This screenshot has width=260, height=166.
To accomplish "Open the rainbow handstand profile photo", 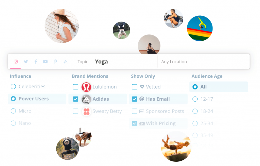I will pyautogui.click(x=200, y=28).
